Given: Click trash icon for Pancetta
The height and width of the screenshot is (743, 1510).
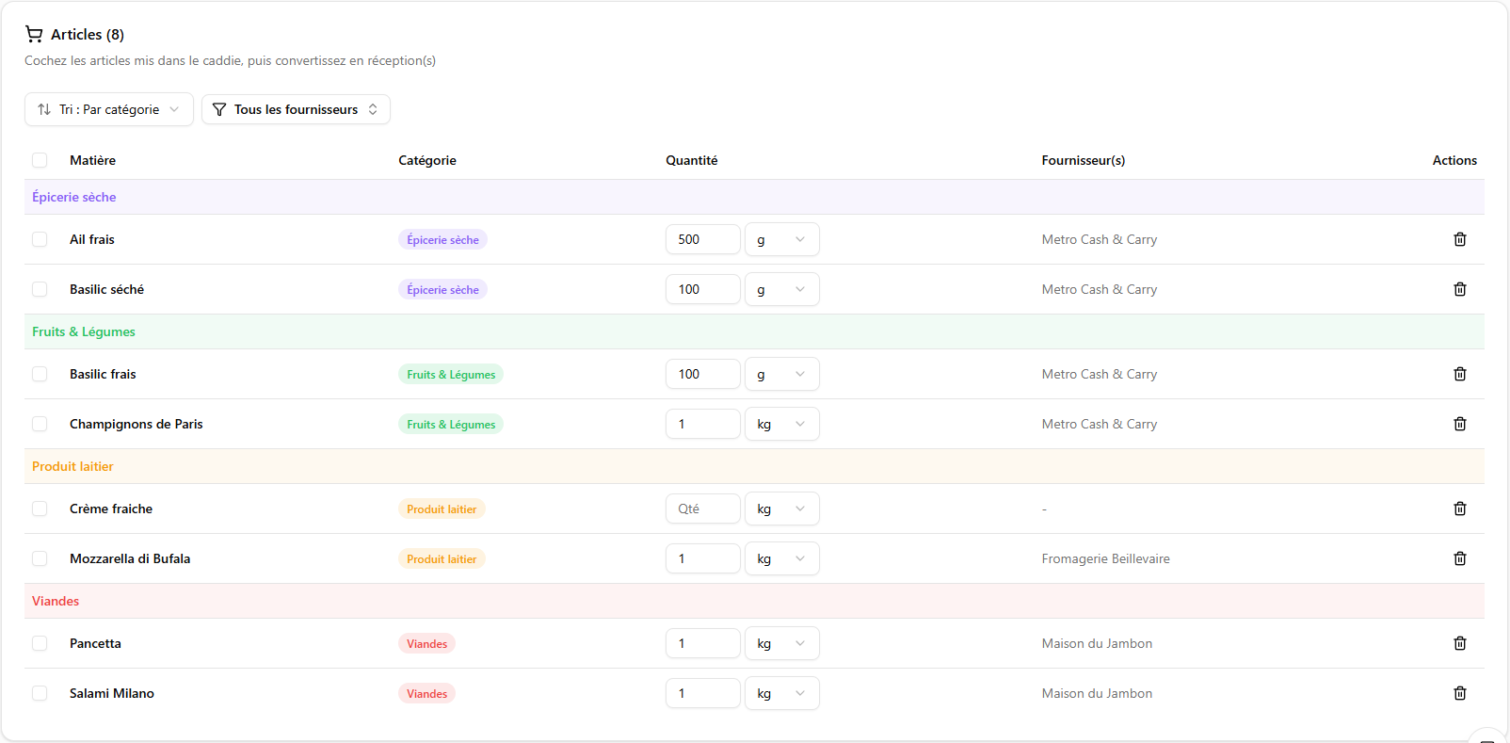Looking at the screenshot, I should point(1459,643).
